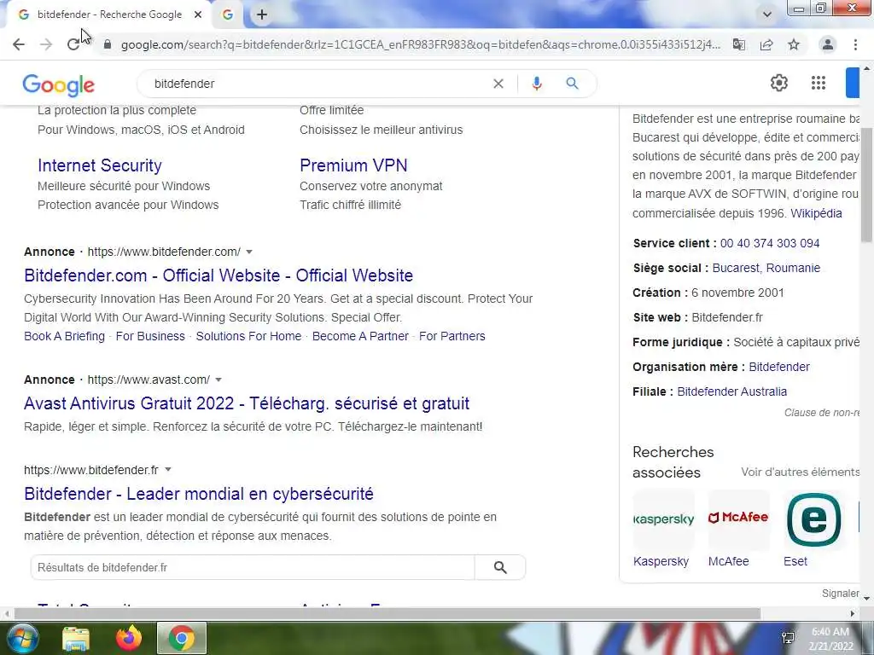
Task: Open Bitdefender.com Official Website ad link
Action: point(218,275)
